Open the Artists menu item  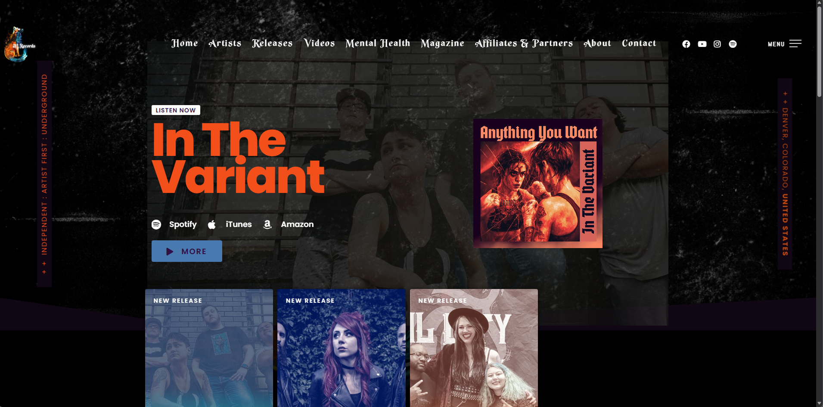coord(225,43)
